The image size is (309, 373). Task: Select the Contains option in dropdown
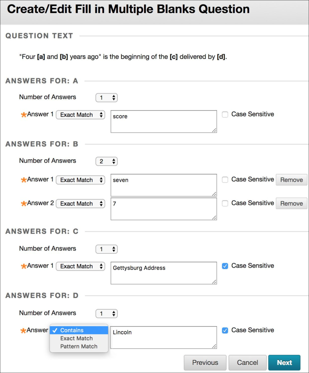[72, 330]
